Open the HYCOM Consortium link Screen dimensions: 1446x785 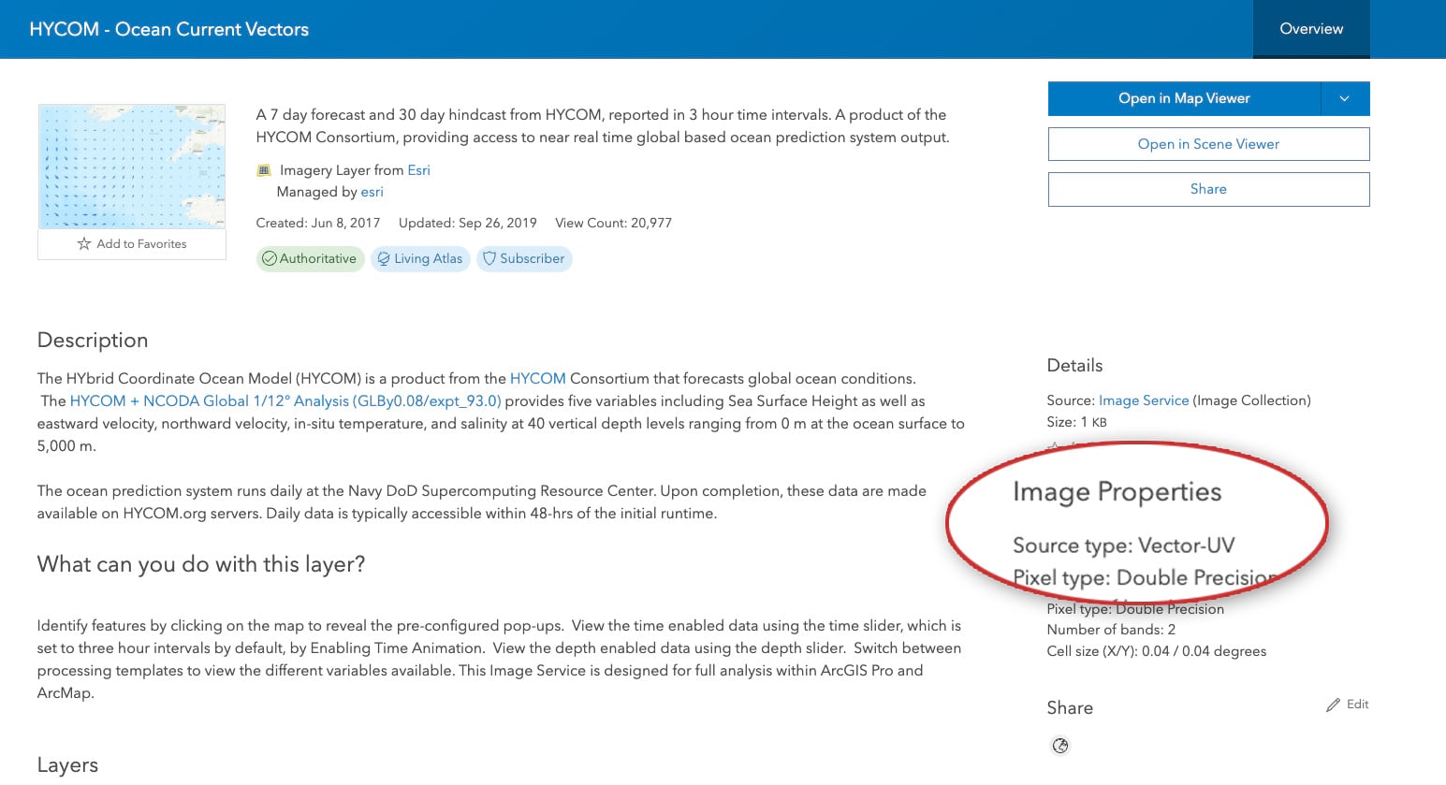[x=538, y=378]
